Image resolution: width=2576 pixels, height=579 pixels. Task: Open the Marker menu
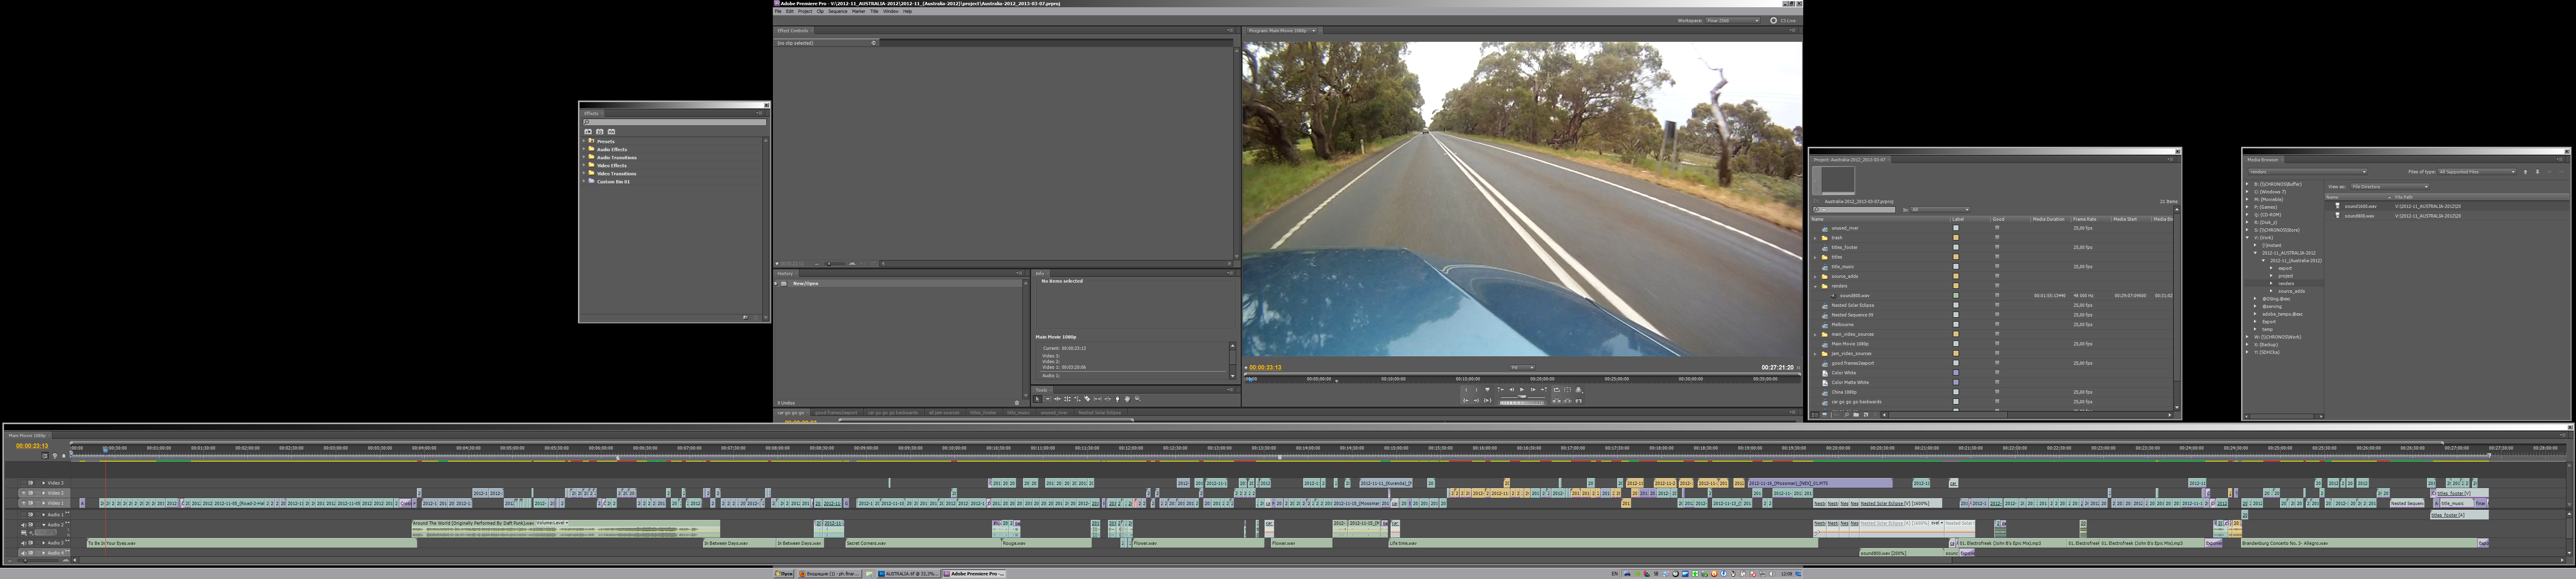pyautogui.click(x=859, y=11)
